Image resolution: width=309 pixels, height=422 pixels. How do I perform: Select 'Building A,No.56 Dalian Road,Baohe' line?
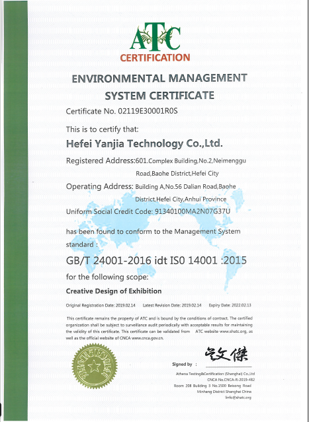185,186
